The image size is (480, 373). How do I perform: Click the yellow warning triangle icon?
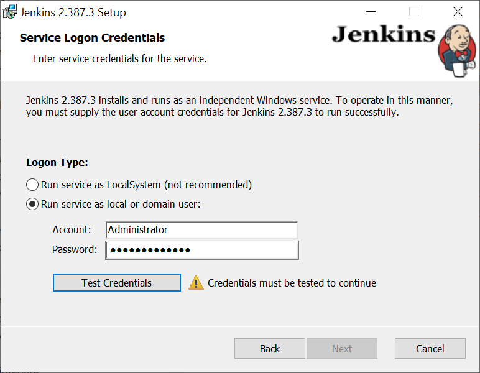point(196,283)
